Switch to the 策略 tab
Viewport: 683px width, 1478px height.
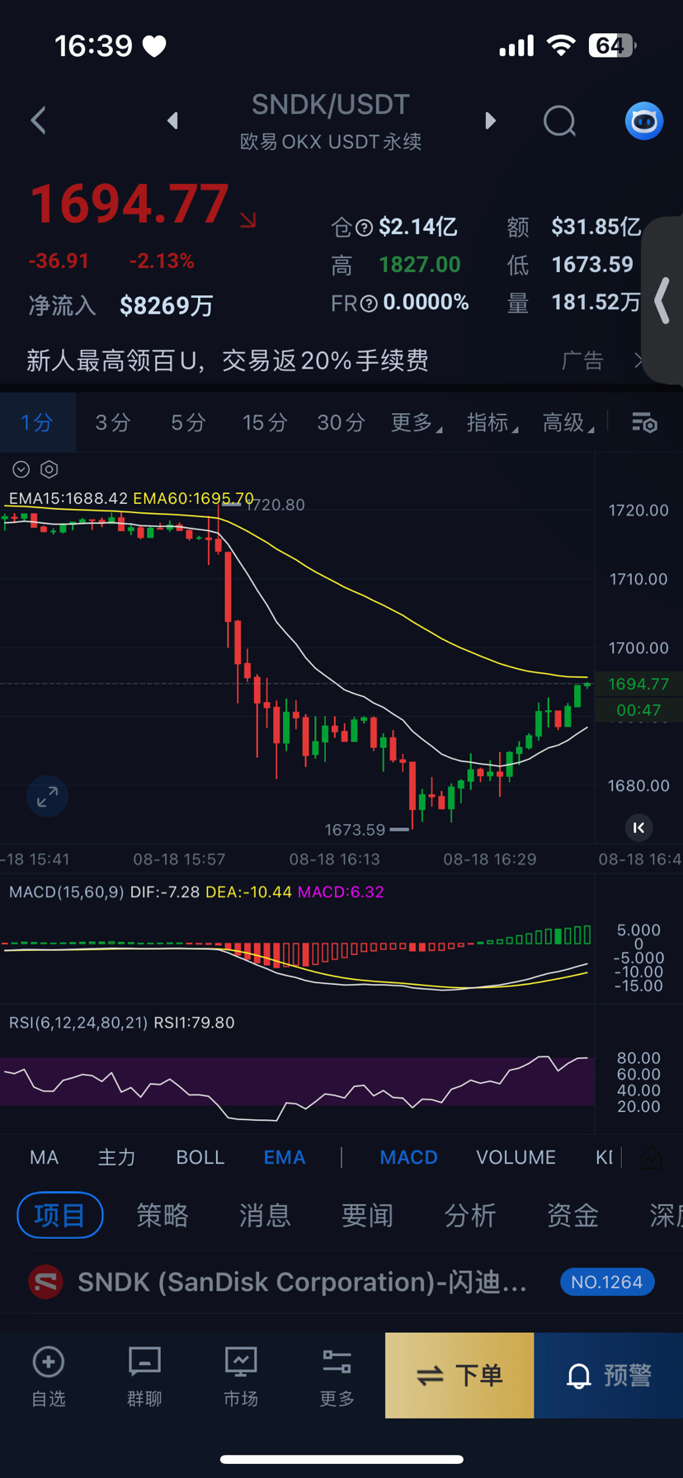(163, 1215)
